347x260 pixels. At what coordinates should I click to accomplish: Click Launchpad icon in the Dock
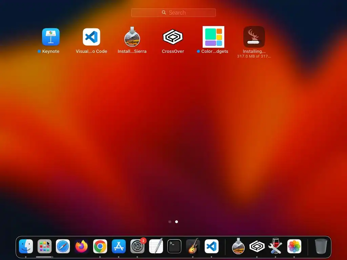click(x=44, y=246)
